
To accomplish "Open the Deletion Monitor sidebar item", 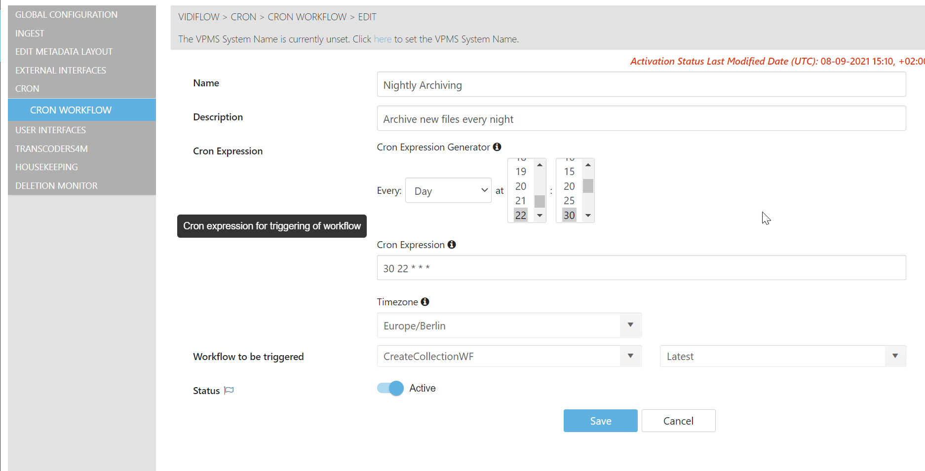I will pos(57,186).
